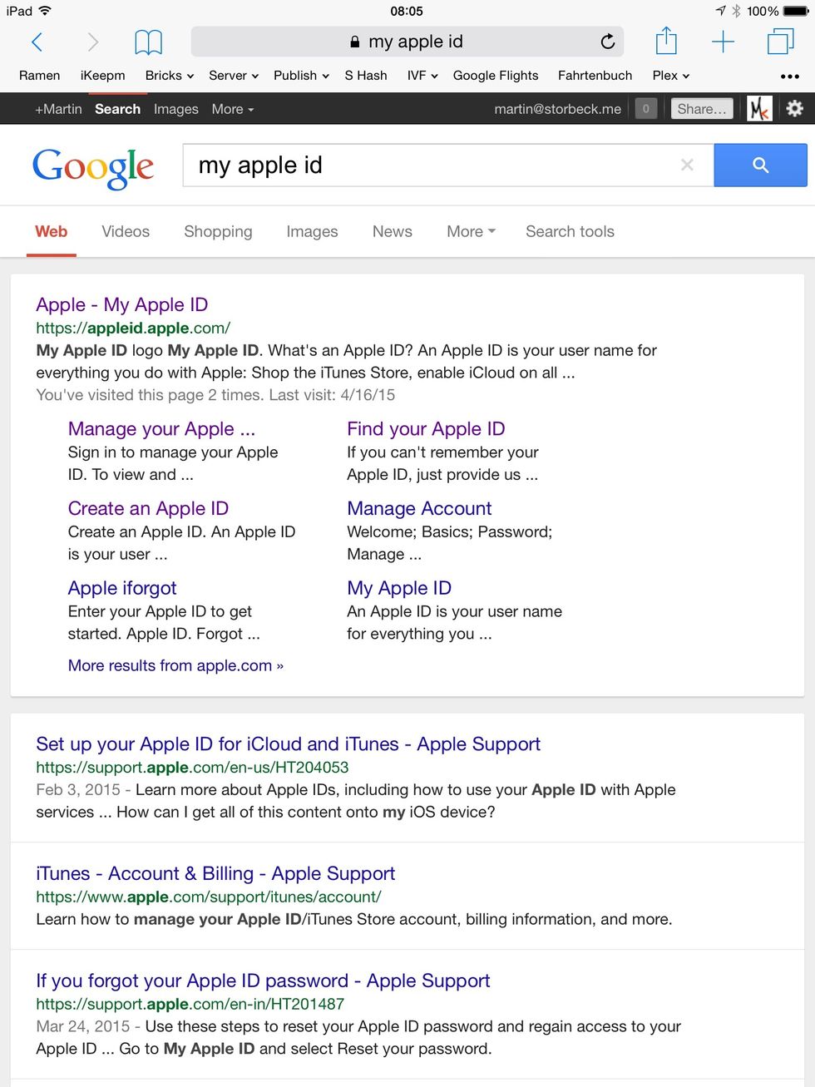The height and width of the screenshot is (1087, 815).
Task: Click the itunes/account support URL text
Action: (x=209, y=897)
